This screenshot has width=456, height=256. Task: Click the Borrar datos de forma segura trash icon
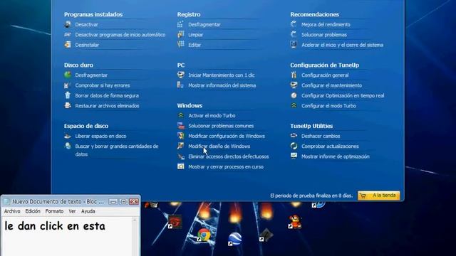click(x=68, y=95)
